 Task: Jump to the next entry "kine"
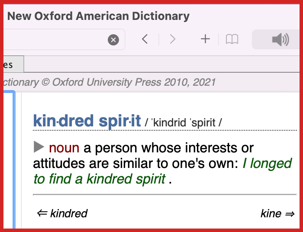(x=277, y=213)
